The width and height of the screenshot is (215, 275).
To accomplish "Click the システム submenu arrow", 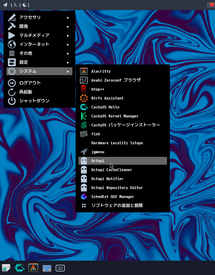I will click(x=68, y=71).
